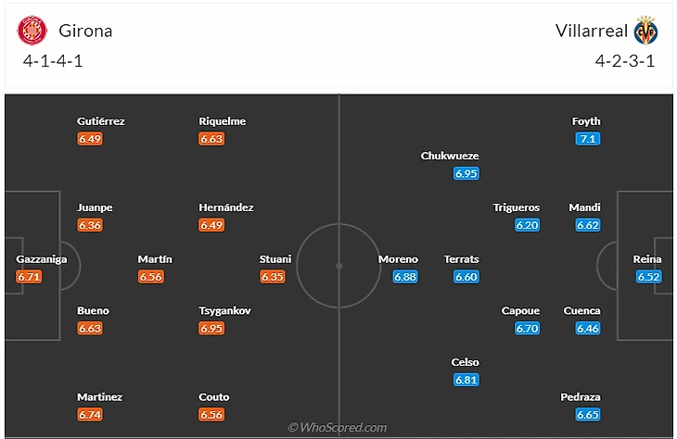Click the Girona club crest icon
677x439 pixels.
click(32, 31)
